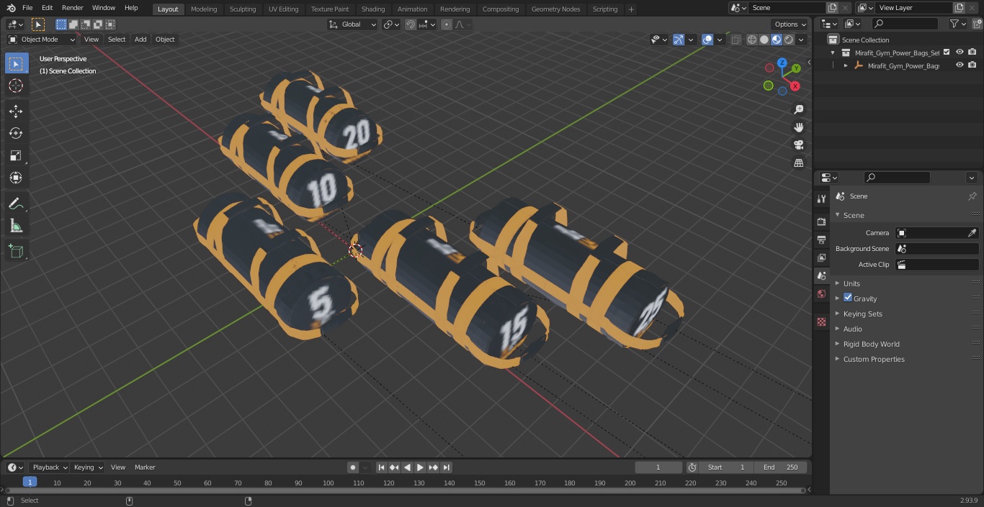Hide Mirafit_Gym_Power_Bags object eye icon
The height and width of the screenshot is (507, 984).
960,65
